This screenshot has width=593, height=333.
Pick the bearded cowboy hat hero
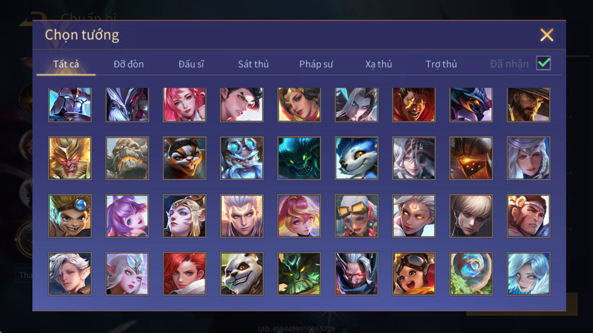[529, 105]
